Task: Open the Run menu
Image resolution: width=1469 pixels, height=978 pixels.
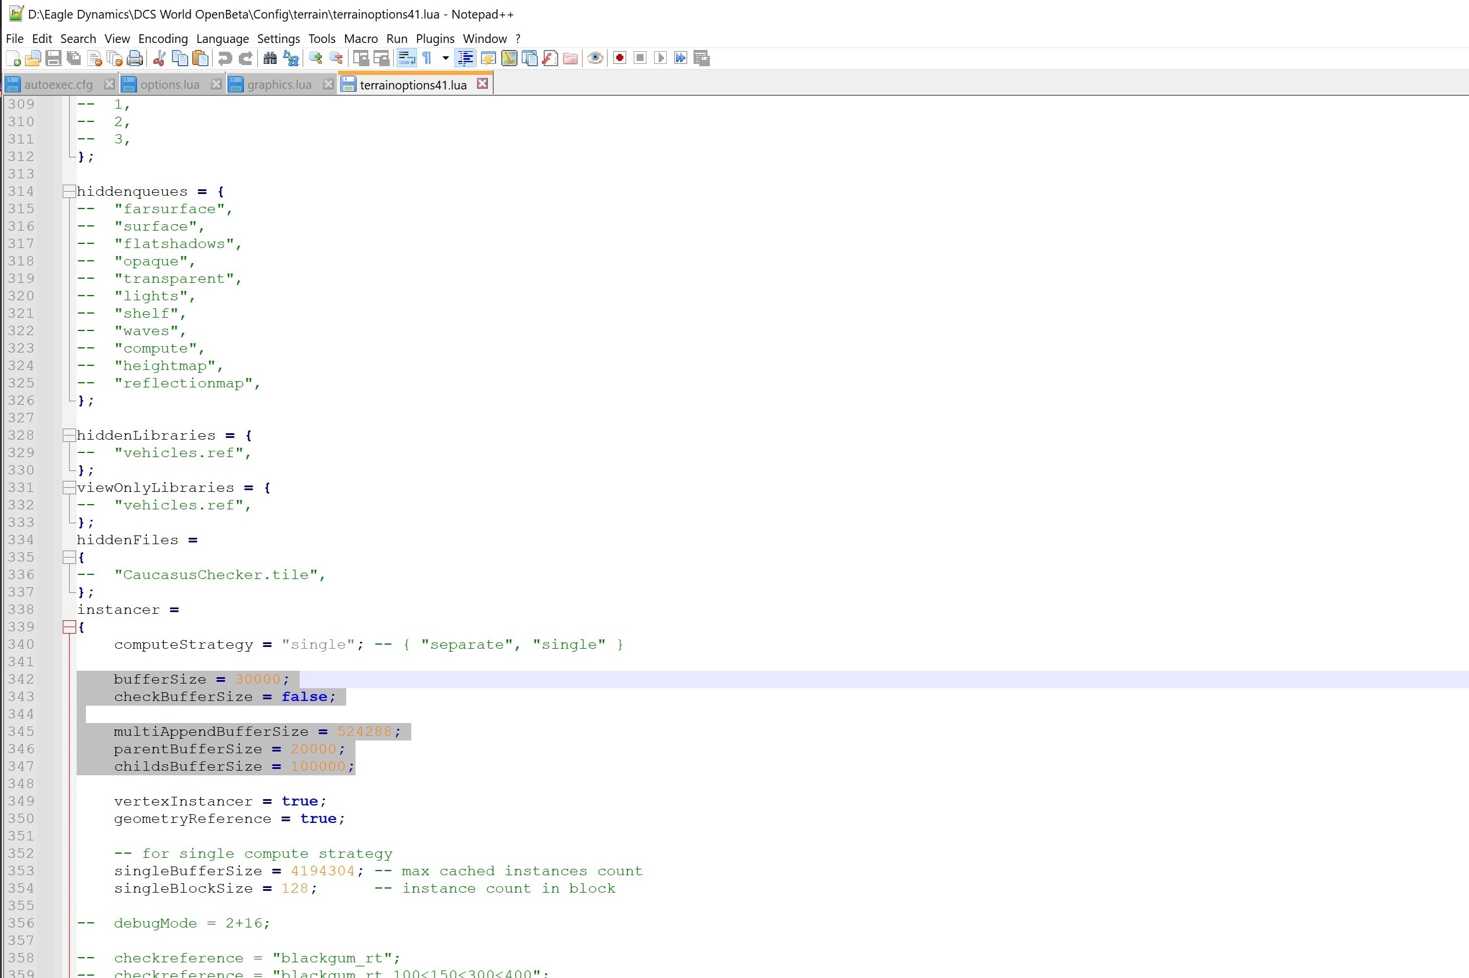Action: [x=397, y=39]
